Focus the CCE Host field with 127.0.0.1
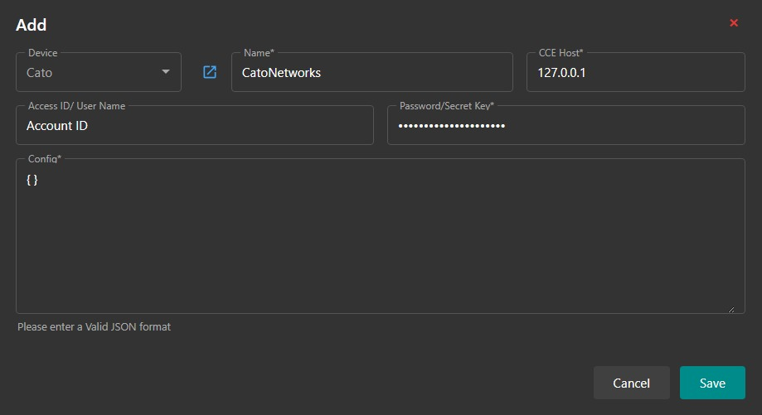This screenshot has height=415, width=762. (635, 73)
